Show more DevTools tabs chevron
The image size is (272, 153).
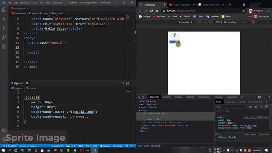pos(242,97)
